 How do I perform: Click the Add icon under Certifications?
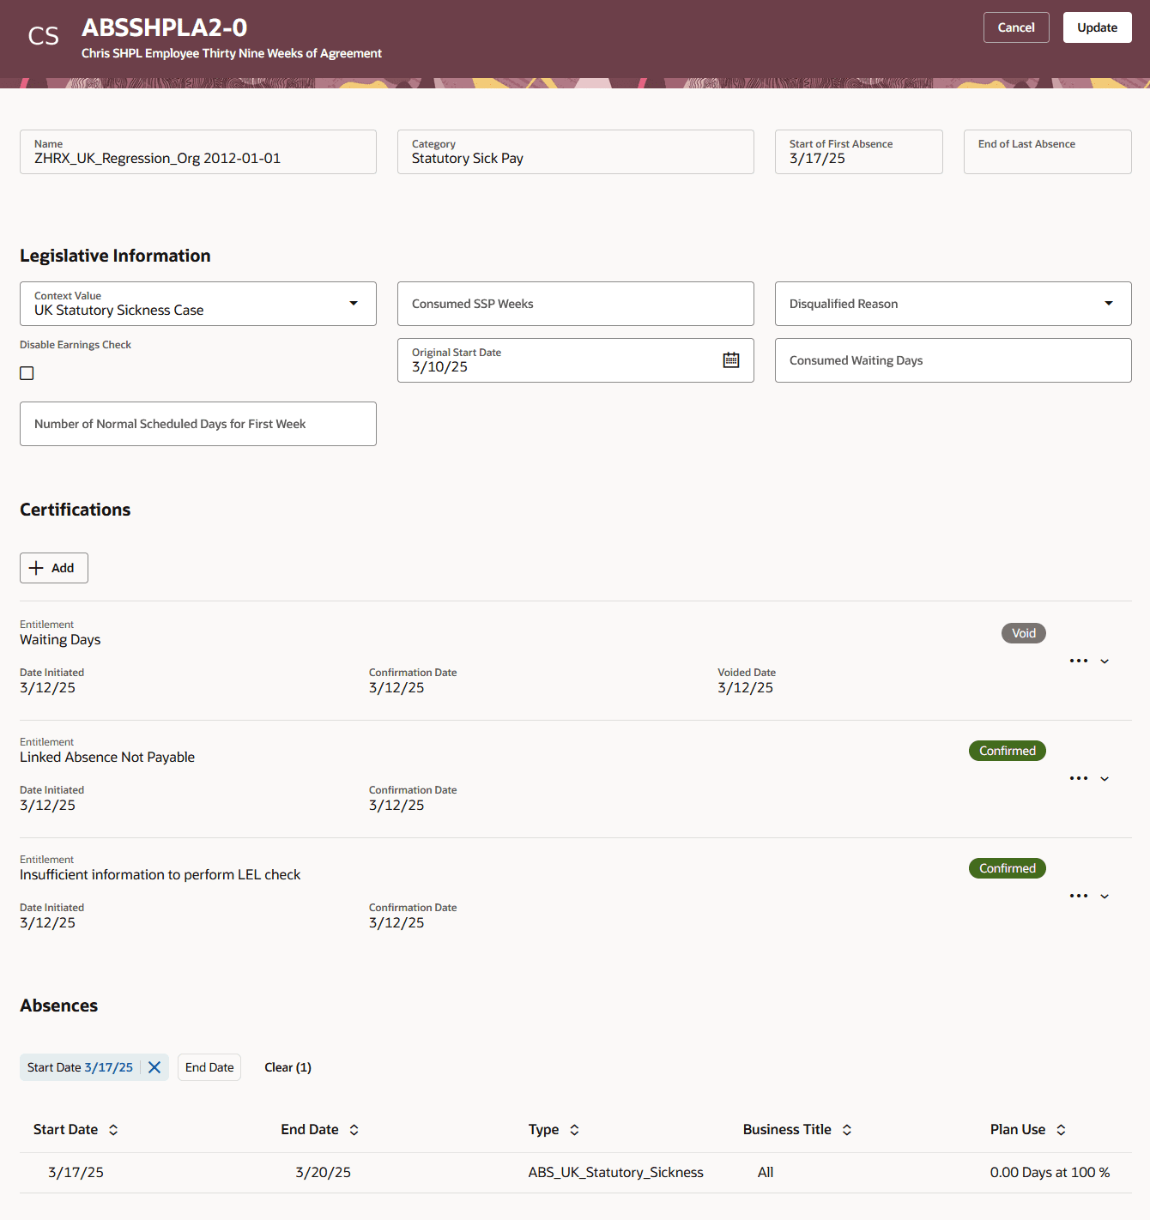53,567
